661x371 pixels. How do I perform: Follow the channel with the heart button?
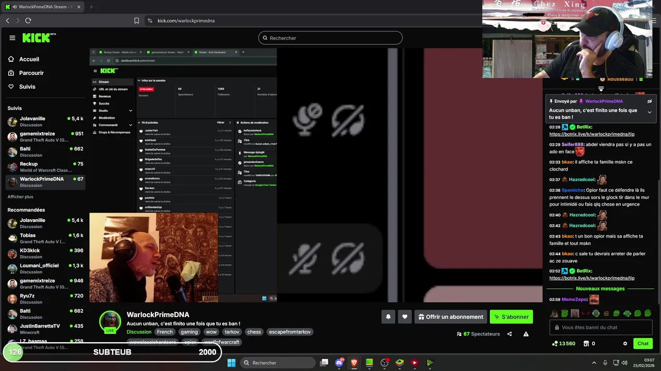[x=405, y=317]
